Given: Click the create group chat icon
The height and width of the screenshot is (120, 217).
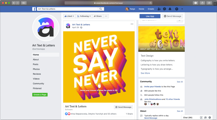Looking at the screenshot, I should coord(205,118).
